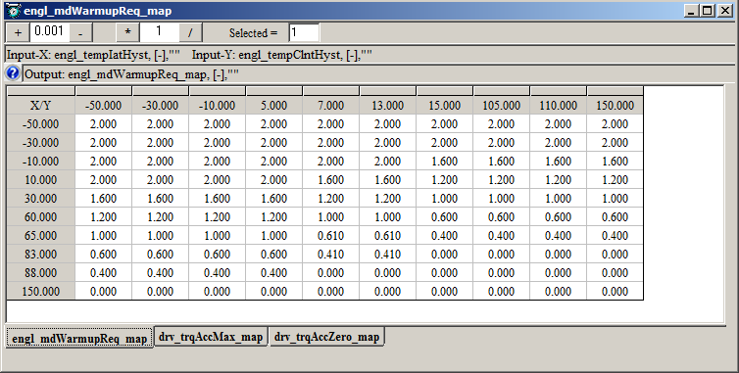
Task: Click cell 1.600 in row -10.000, column 15.000
Action: point(444,162)
